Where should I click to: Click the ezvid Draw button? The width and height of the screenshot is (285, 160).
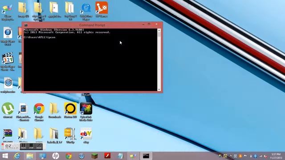pos(39,146)
